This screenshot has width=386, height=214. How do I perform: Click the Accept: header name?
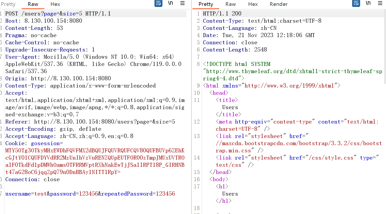pyautogui.click(x=16, y=93)
